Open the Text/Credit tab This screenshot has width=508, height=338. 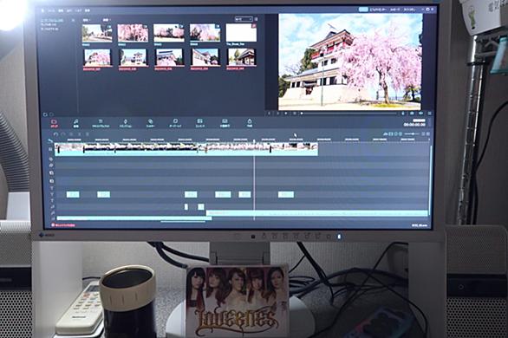point(101,123)
